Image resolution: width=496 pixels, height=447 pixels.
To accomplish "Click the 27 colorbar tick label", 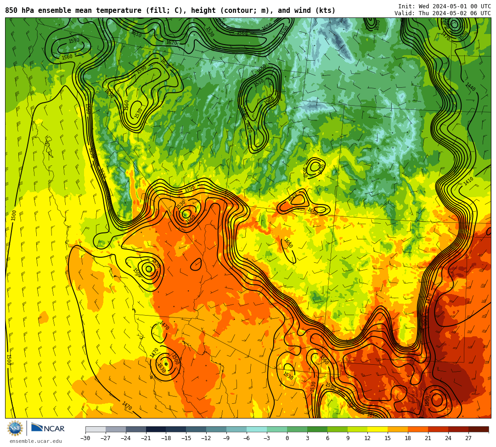I will (469, 438).
